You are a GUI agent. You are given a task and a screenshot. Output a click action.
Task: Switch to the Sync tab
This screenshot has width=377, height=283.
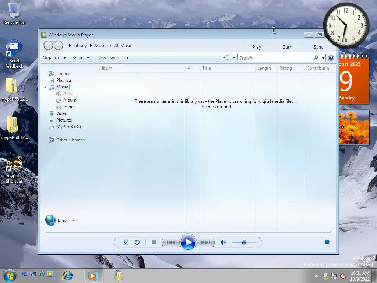coord(318,47)
